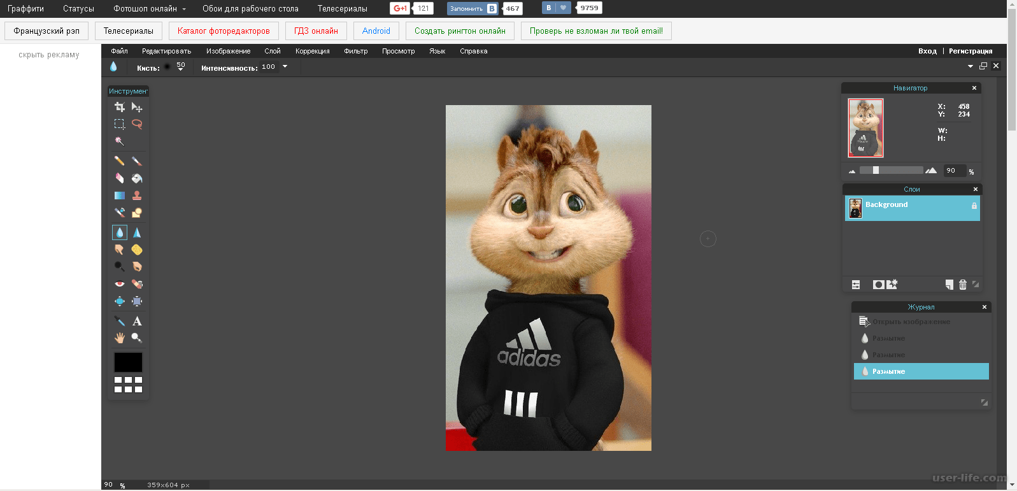Viewport: 1017px width, 491px height.
Task: Click the Navigator zoom percent field
Action: 954,171
